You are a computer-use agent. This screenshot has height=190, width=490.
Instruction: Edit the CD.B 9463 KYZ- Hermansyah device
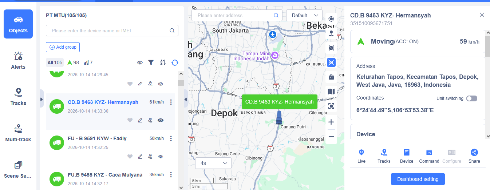pos(140,120)
